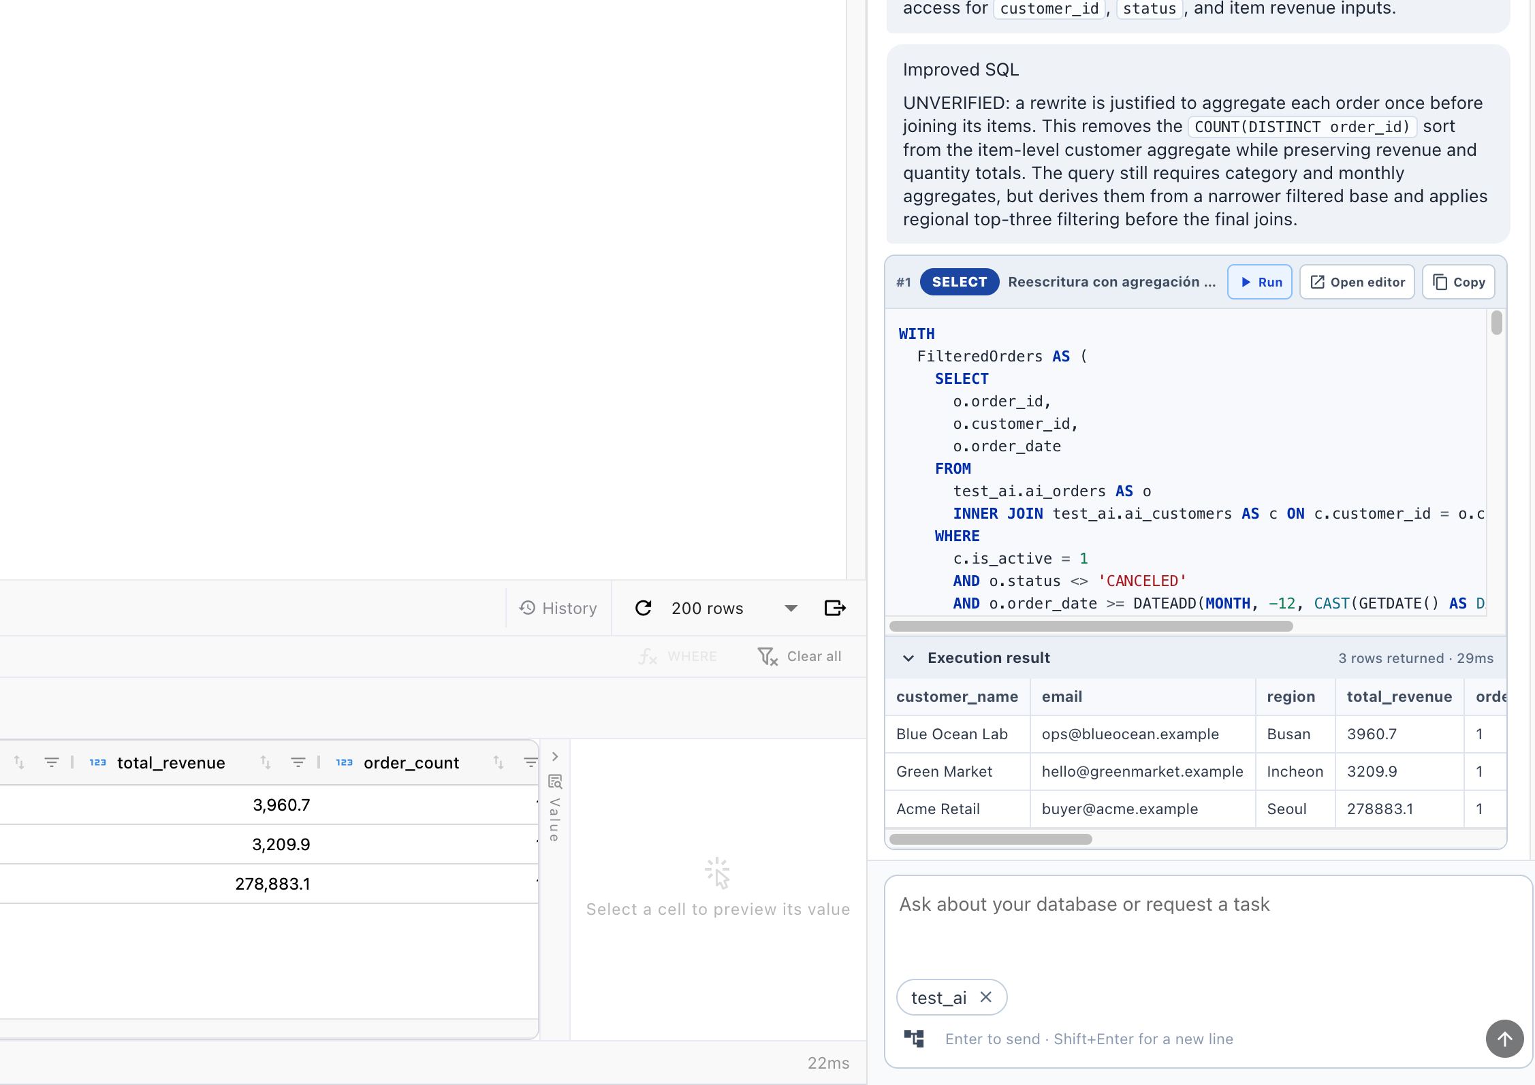The image size is (1535, 1085).
Task: Open the total_revenue column filter
Action: pyautogui.click(x=298, y=762)
